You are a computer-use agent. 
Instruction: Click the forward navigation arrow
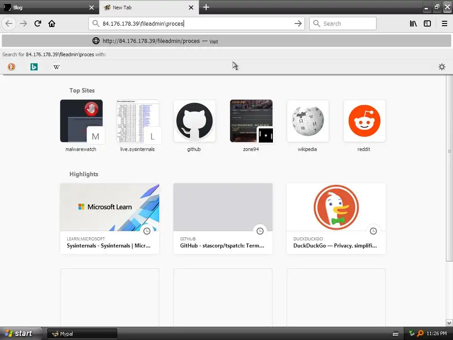tap(23, 24)
